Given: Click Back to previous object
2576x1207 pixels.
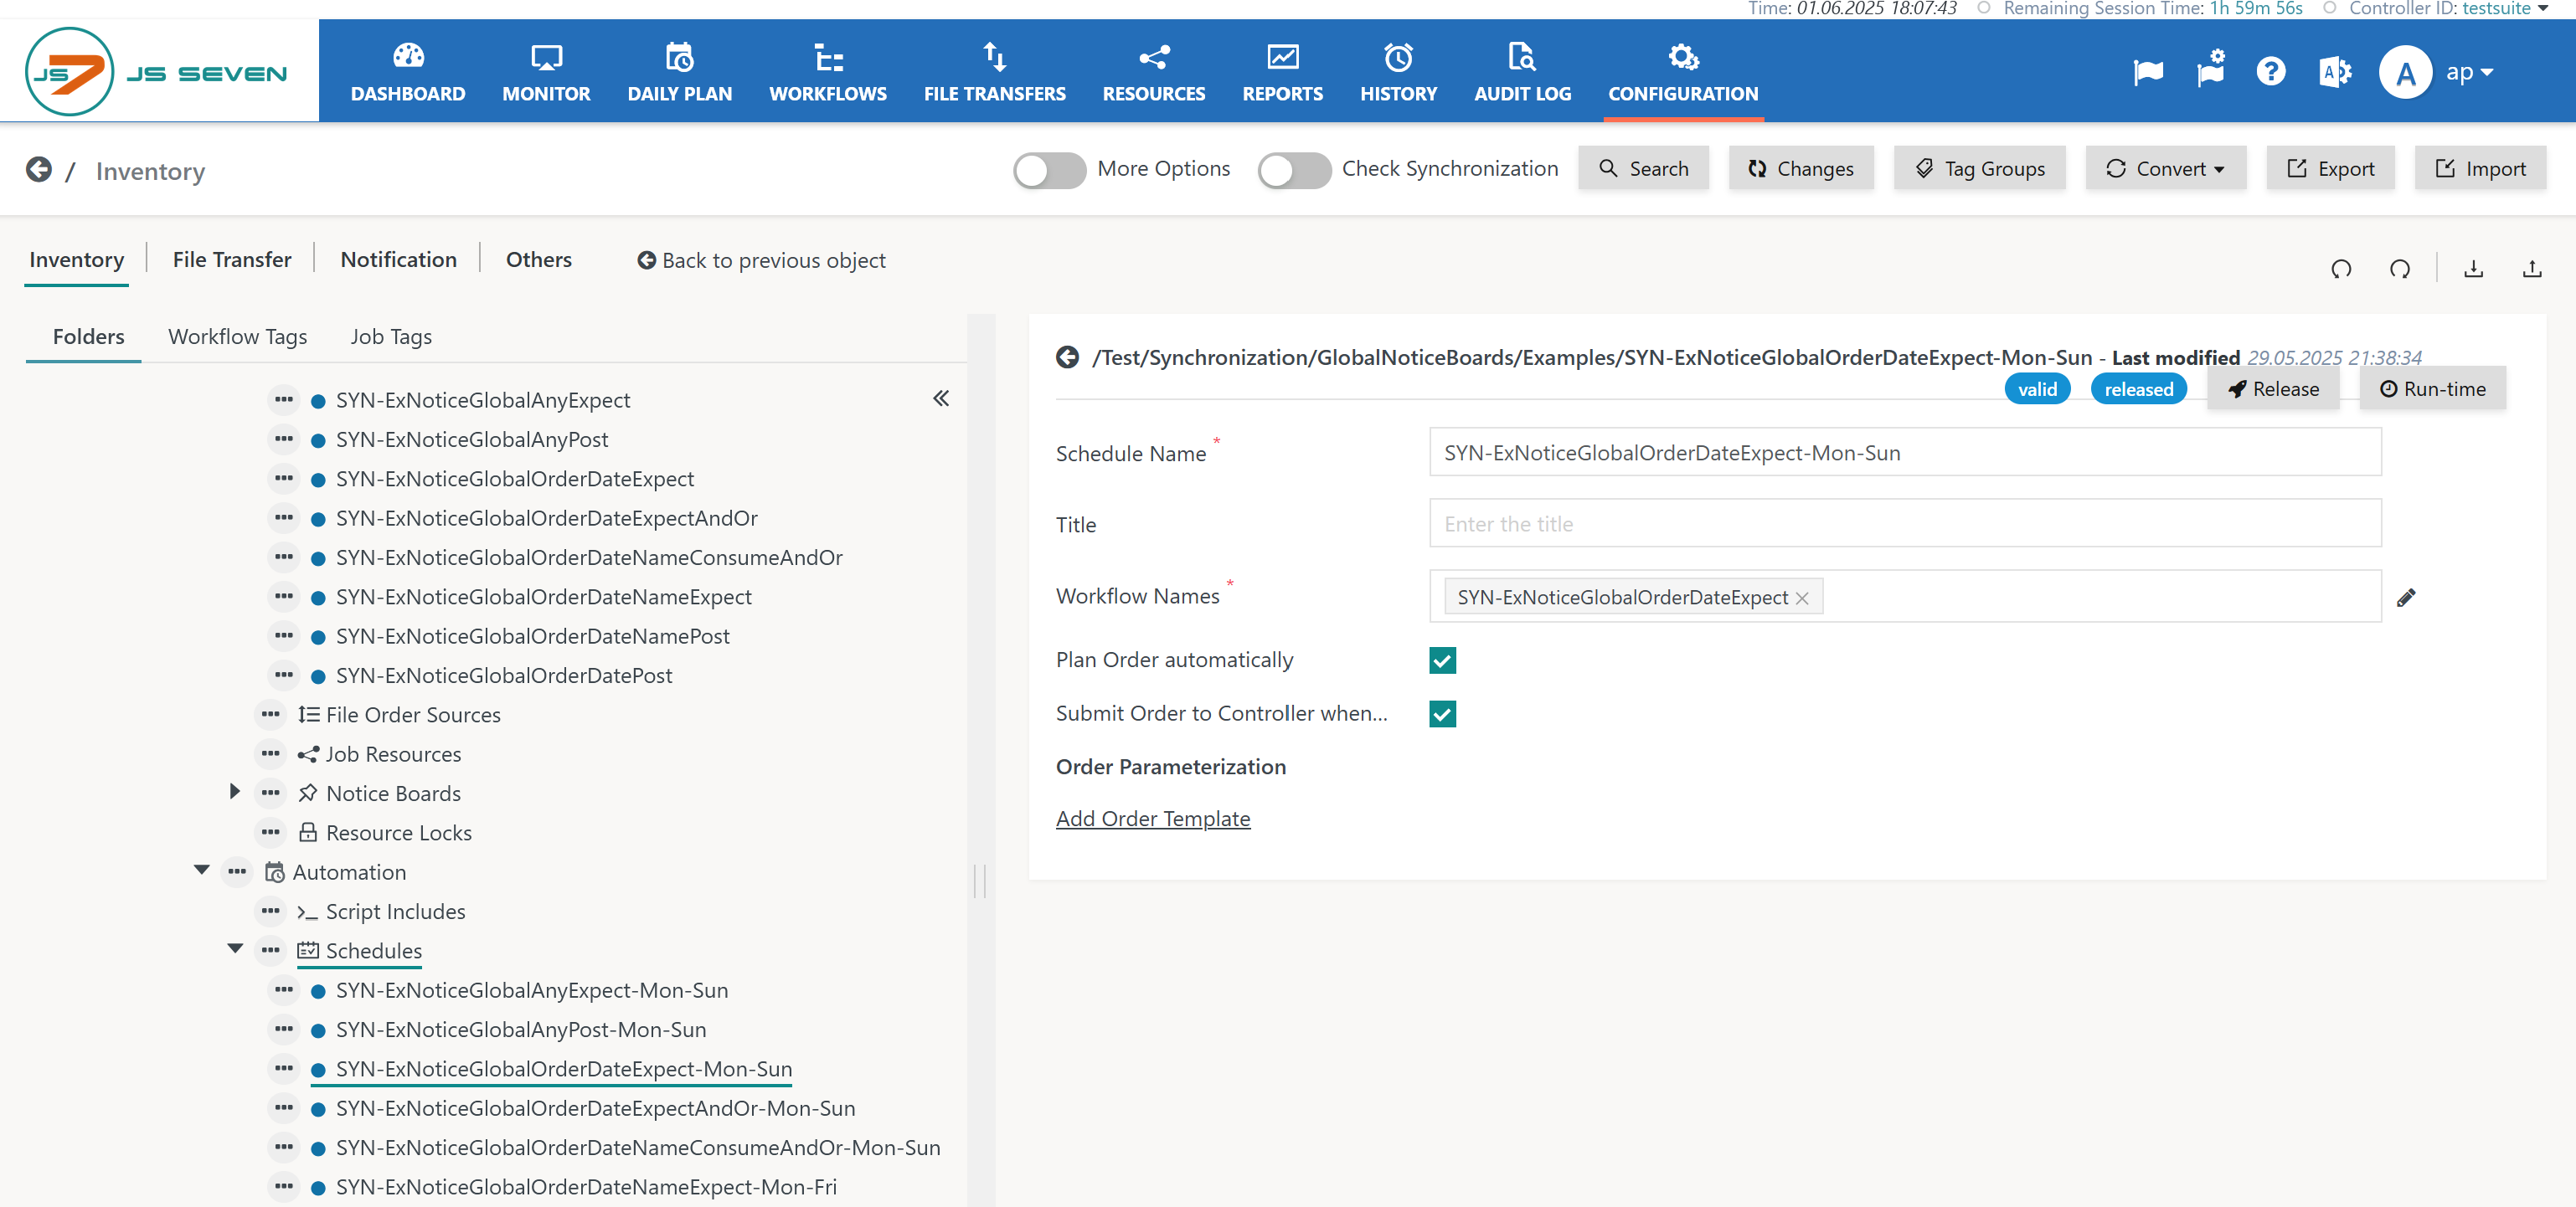Looking at the screenshot, I should [761, 261].
